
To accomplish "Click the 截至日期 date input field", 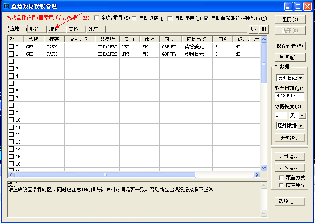I will pos(289,96).
